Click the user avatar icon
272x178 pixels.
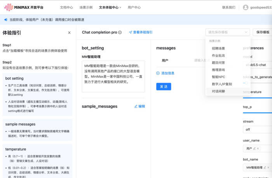pyautogui.click(x=246, y=7)
